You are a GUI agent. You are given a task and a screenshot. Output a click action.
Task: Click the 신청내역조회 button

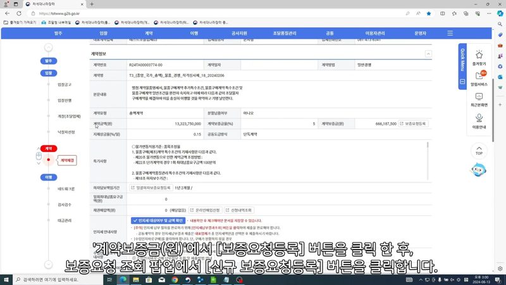click(x=239, y=210)
